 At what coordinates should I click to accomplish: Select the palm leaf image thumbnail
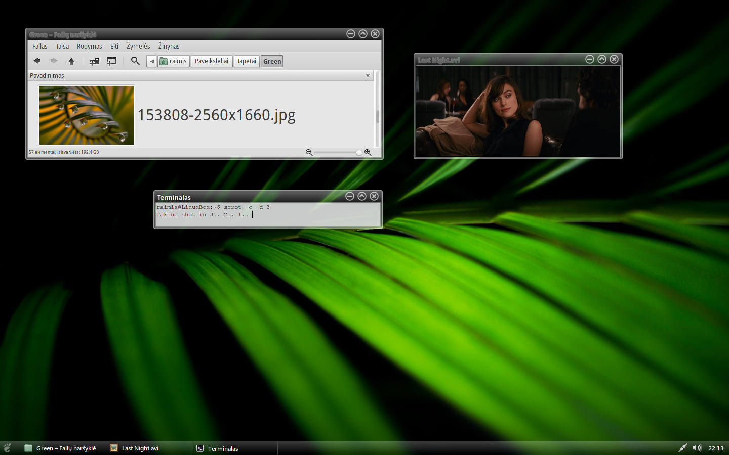87,115
